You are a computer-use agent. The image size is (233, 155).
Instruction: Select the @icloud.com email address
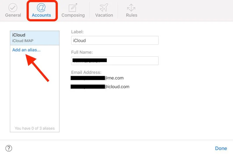click(100, 87)
